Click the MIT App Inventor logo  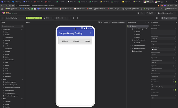click(7, 13)
